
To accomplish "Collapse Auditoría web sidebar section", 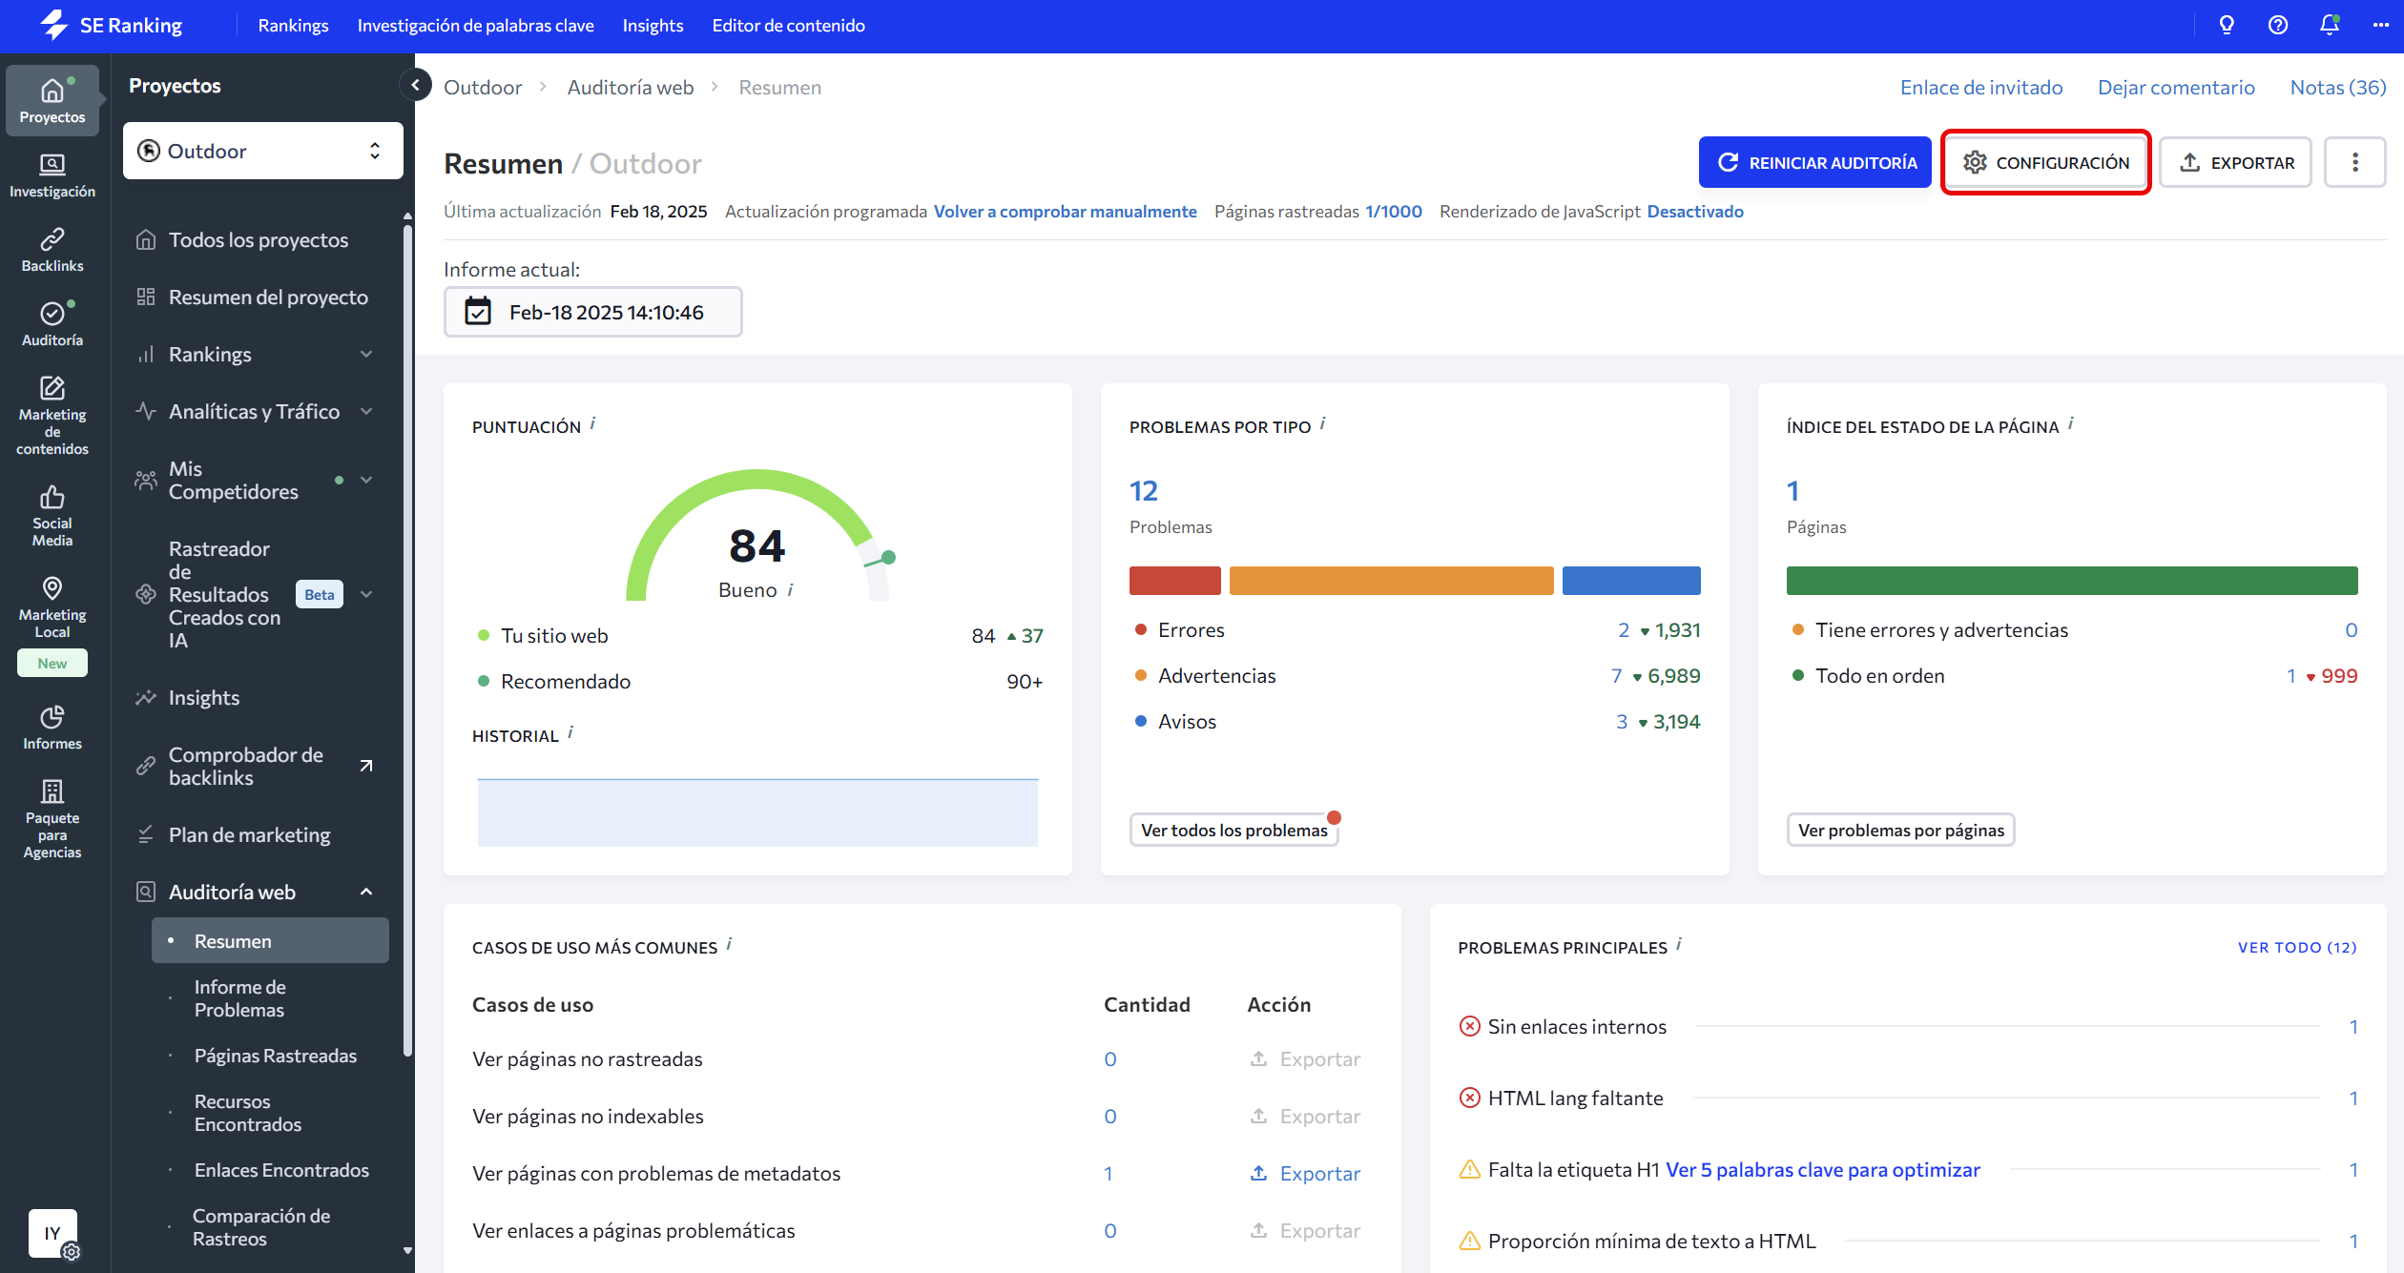I will tap(366, 893).
